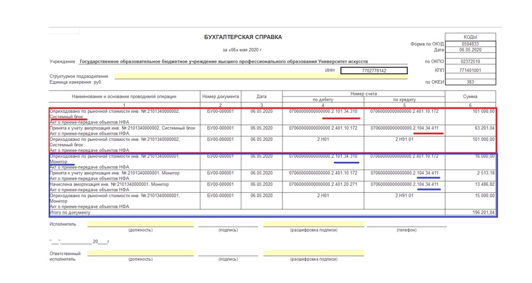The width and height of the screenshot is (532, 283).
Task: Select the ОКПО code cell 02372510
Action: pyautogui.click(x=470, y=61)
